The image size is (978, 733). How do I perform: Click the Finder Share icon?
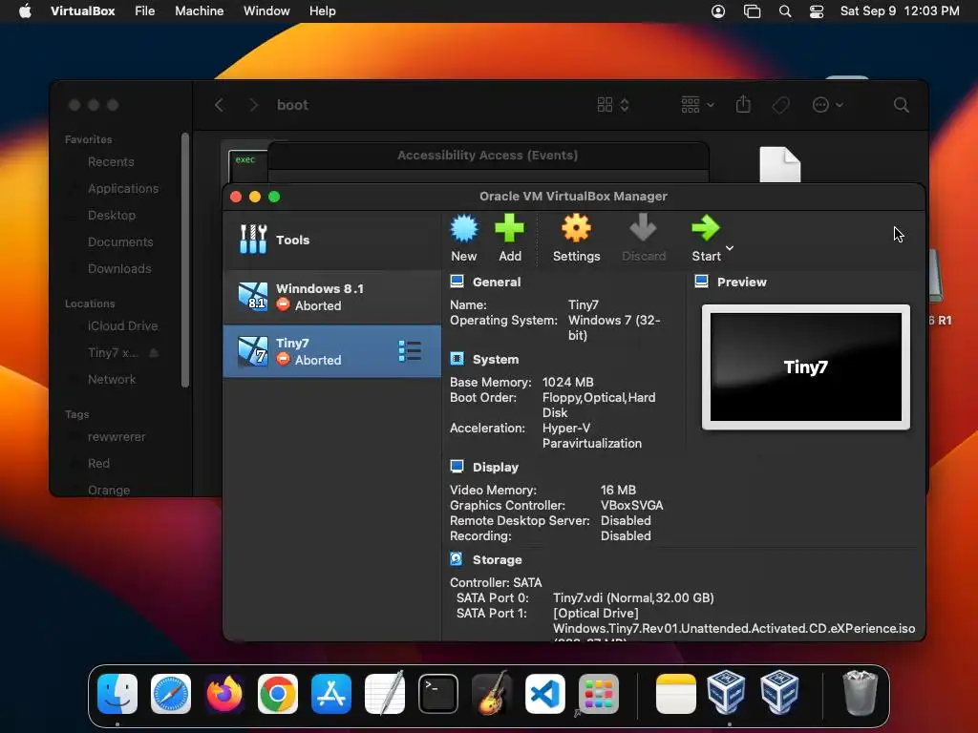743,104
